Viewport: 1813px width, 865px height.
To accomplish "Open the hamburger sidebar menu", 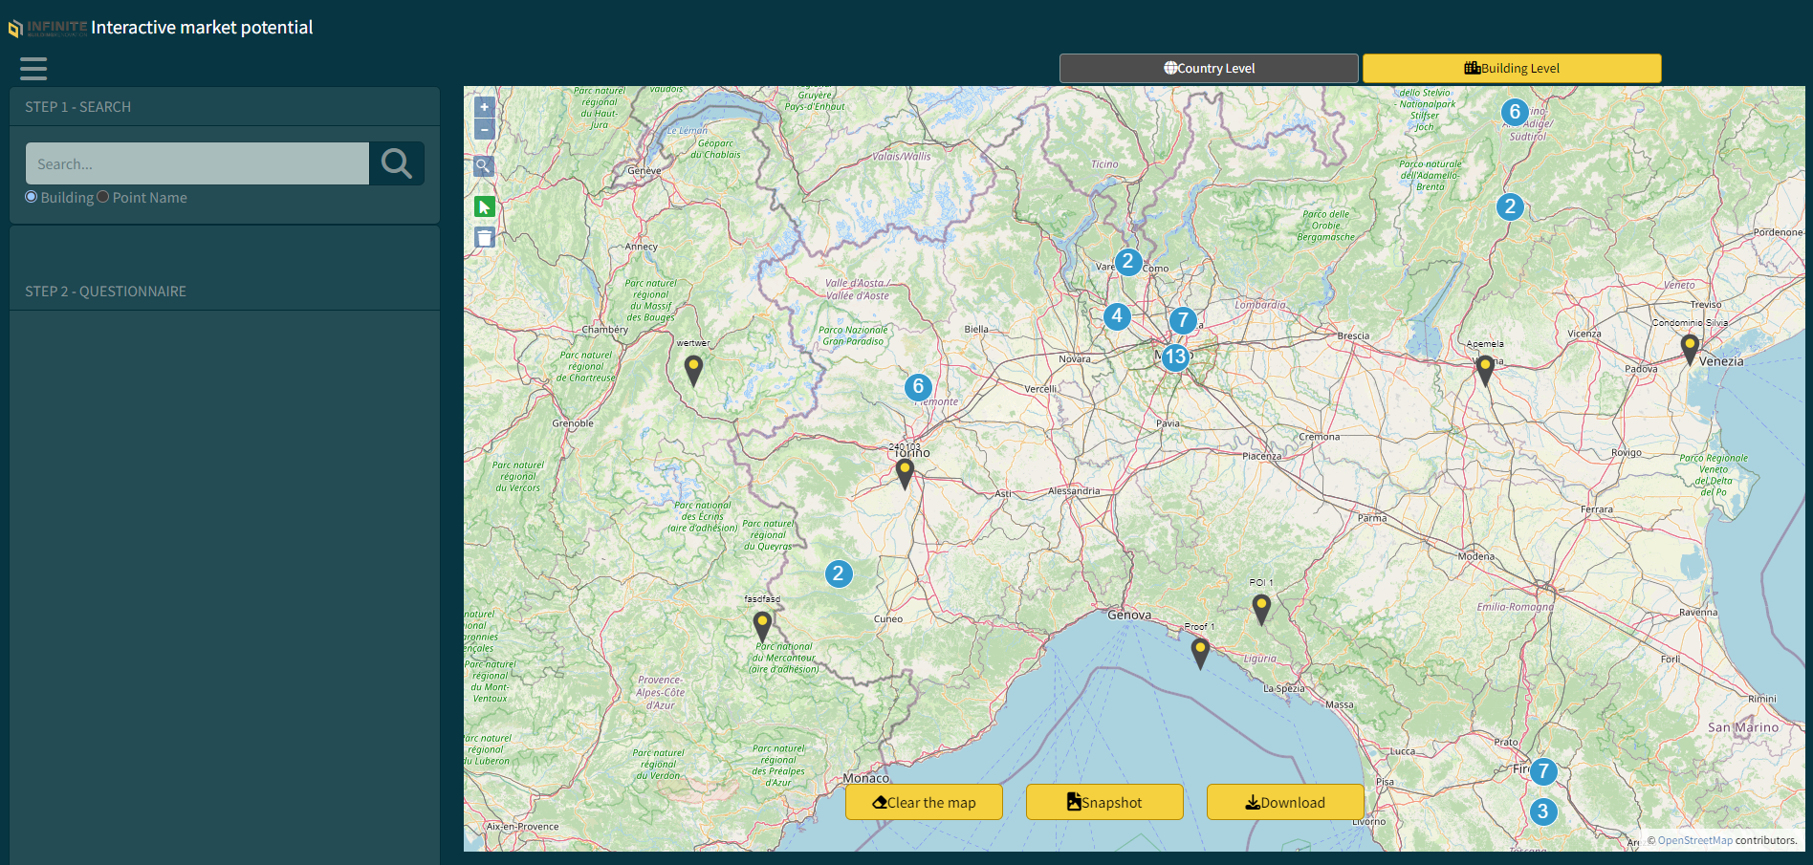I will [33, 69].
